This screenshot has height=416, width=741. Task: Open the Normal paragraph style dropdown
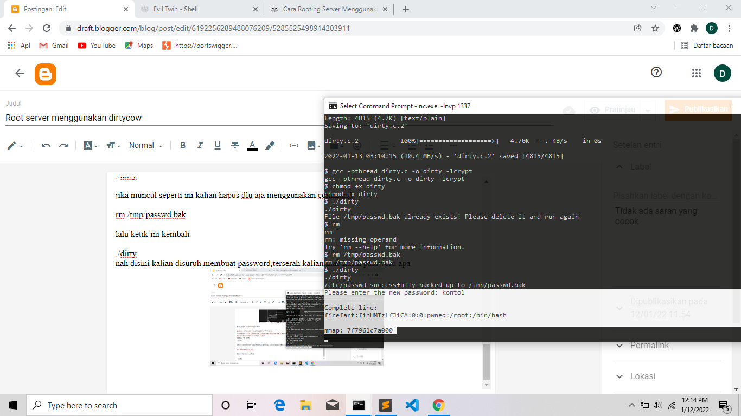(145, 145)
